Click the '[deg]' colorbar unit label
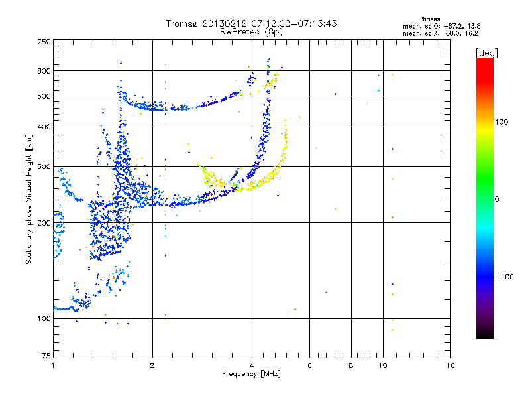This screenshot has height=398, width=530. point(486,53)
